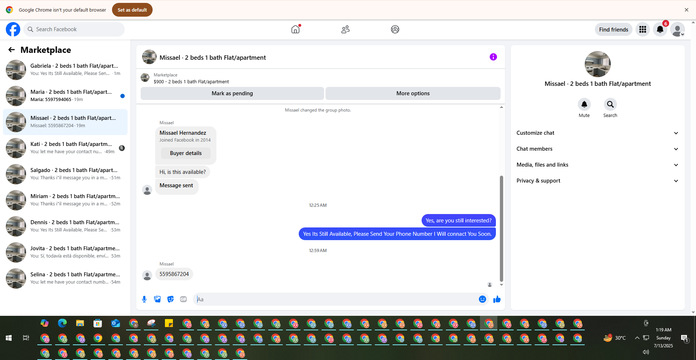Expand Customize chat section
This screenshot has width=696, height=360.
coord(597,133)
